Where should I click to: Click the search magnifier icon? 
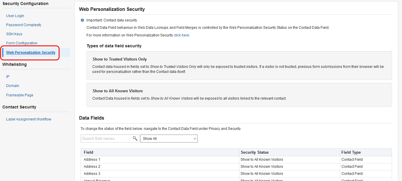coord(135,138)
